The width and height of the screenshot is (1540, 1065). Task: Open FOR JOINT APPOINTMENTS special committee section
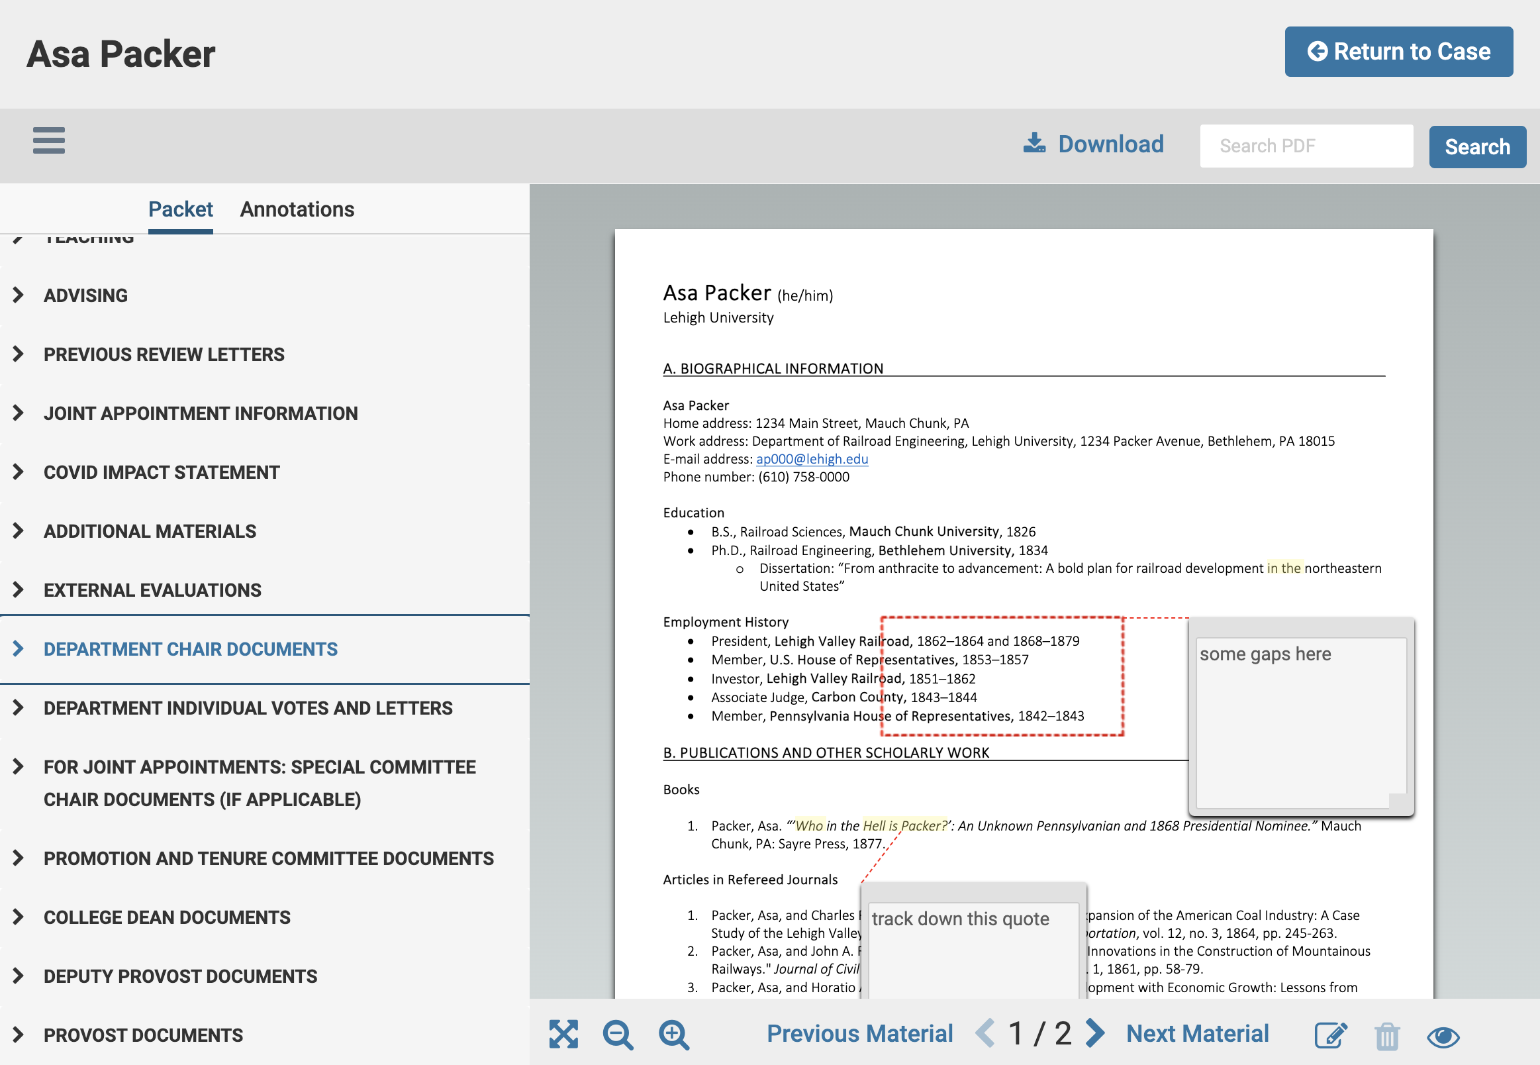coord(265,784)
